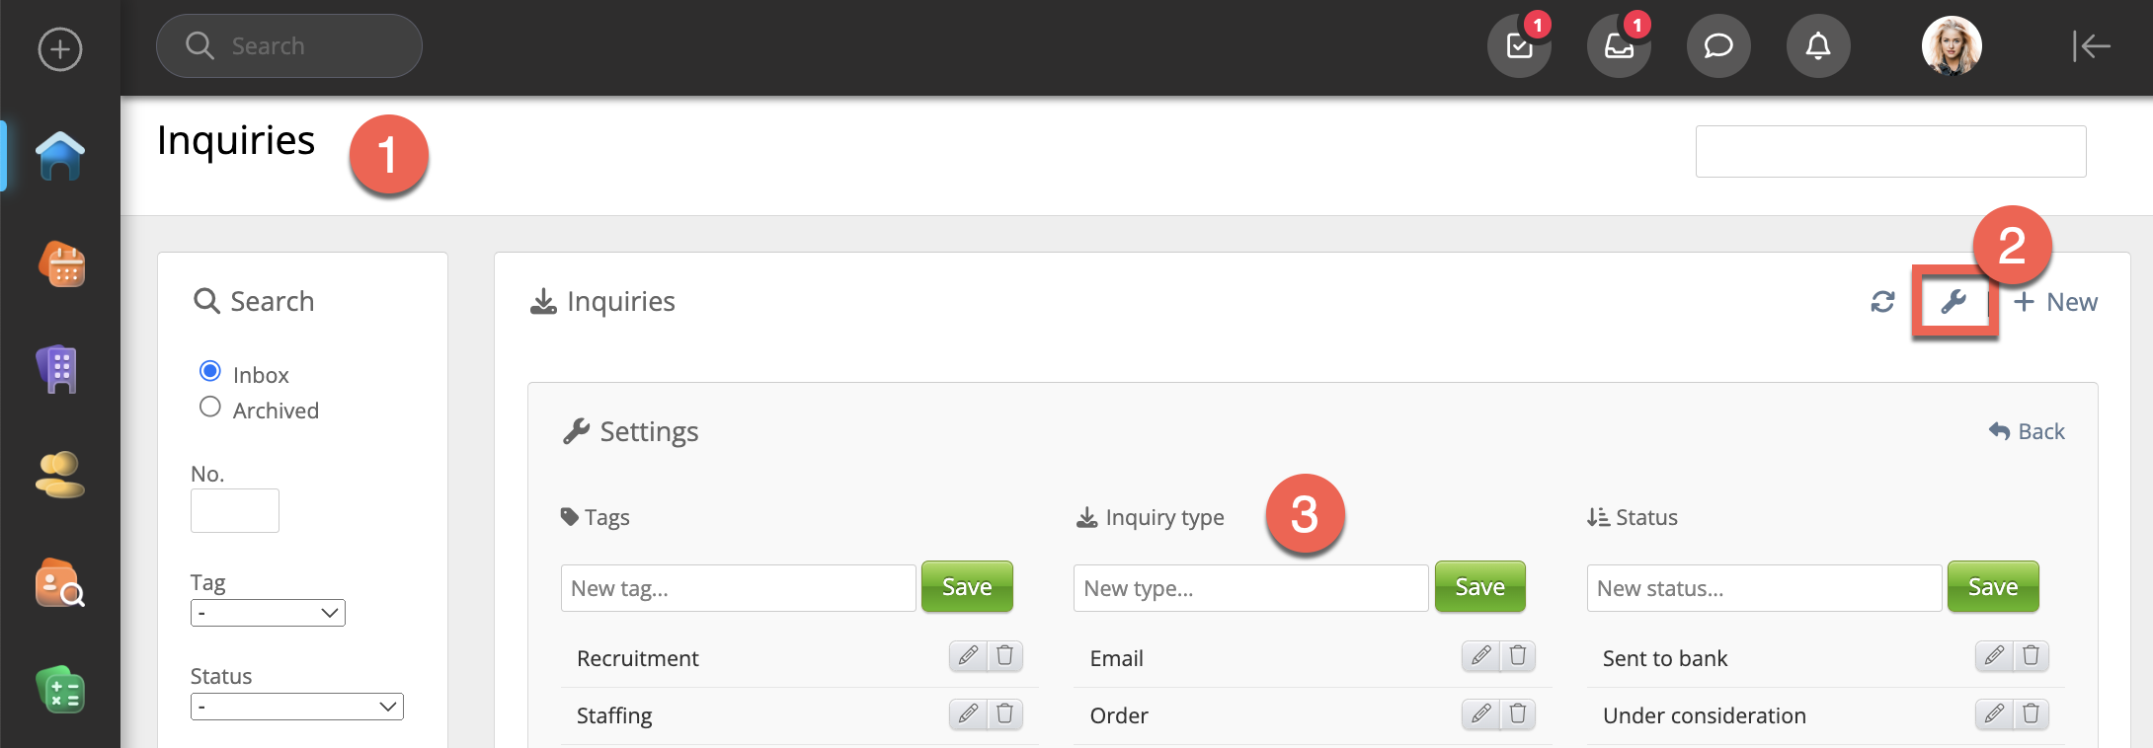Image resolution: width=2153 pixels, height=748 pixels.
Task: Collapse the panel with arrow icon
Action: tap(2091, 46)
